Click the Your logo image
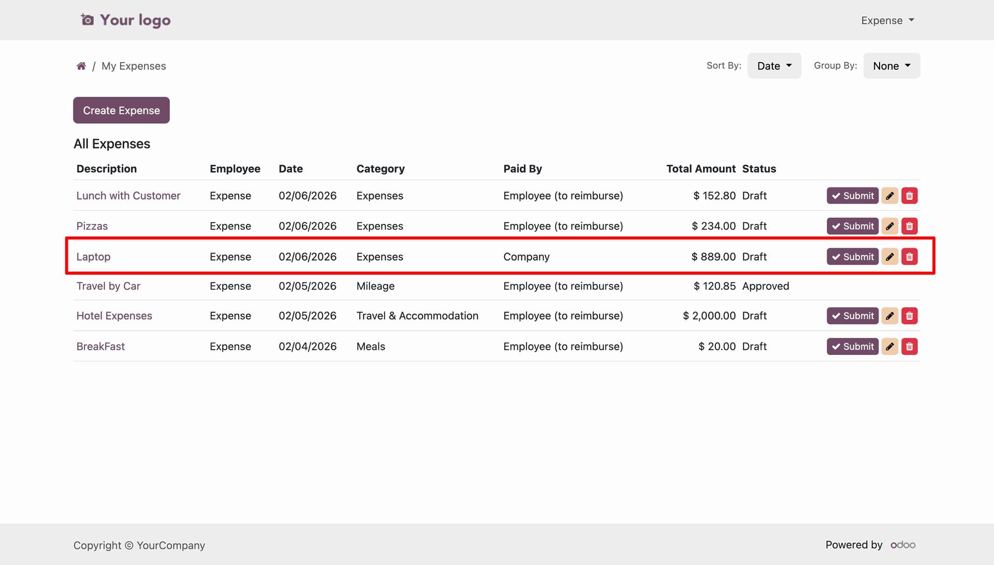The image size is (994, 565). point(125,20)
